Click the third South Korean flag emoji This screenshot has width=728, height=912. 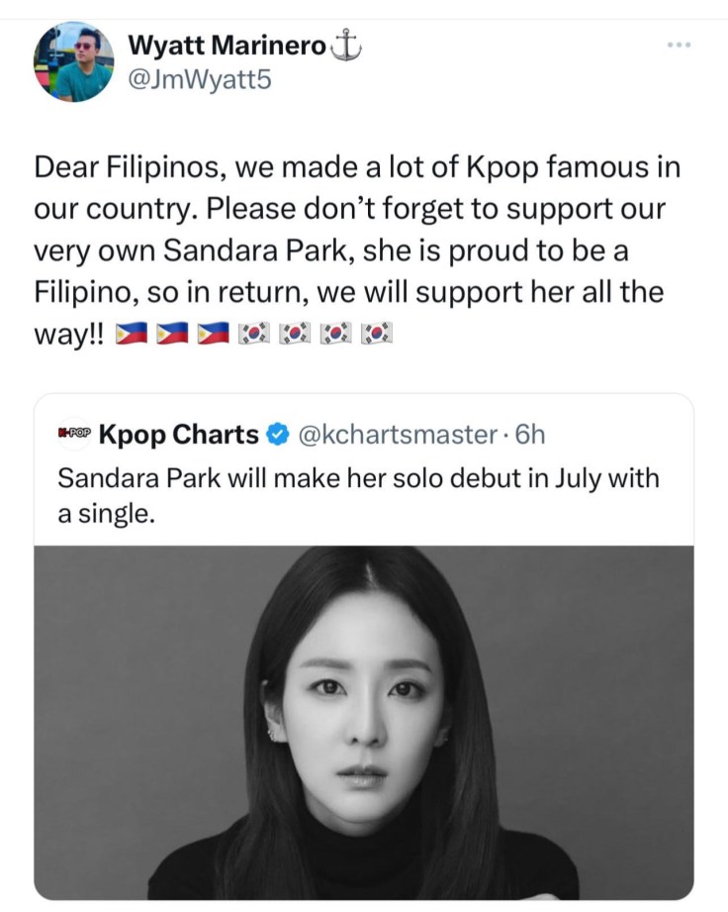(x=336, y=335)
